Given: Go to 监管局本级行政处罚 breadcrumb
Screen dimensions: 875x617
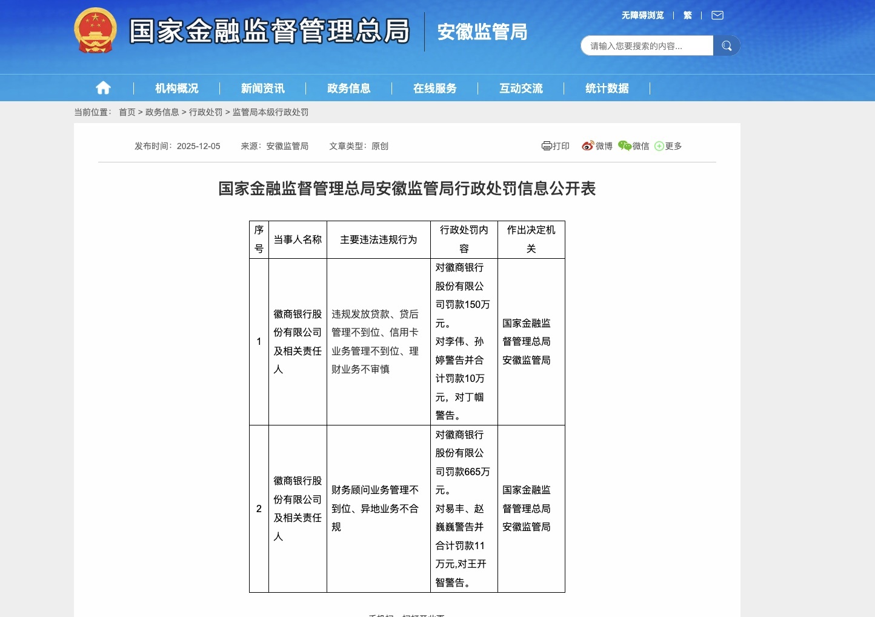Looking at the screenshot, I should [x=270, y=112].
